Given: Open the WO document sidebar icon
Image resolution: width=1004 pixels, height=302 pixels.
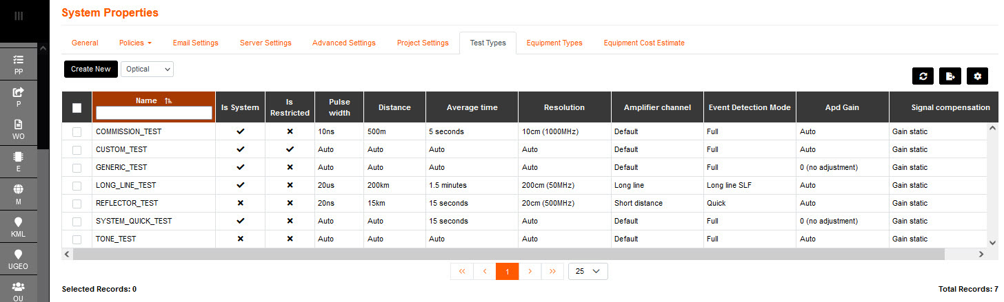Looking at the screenshot, I should pos(19,129).
